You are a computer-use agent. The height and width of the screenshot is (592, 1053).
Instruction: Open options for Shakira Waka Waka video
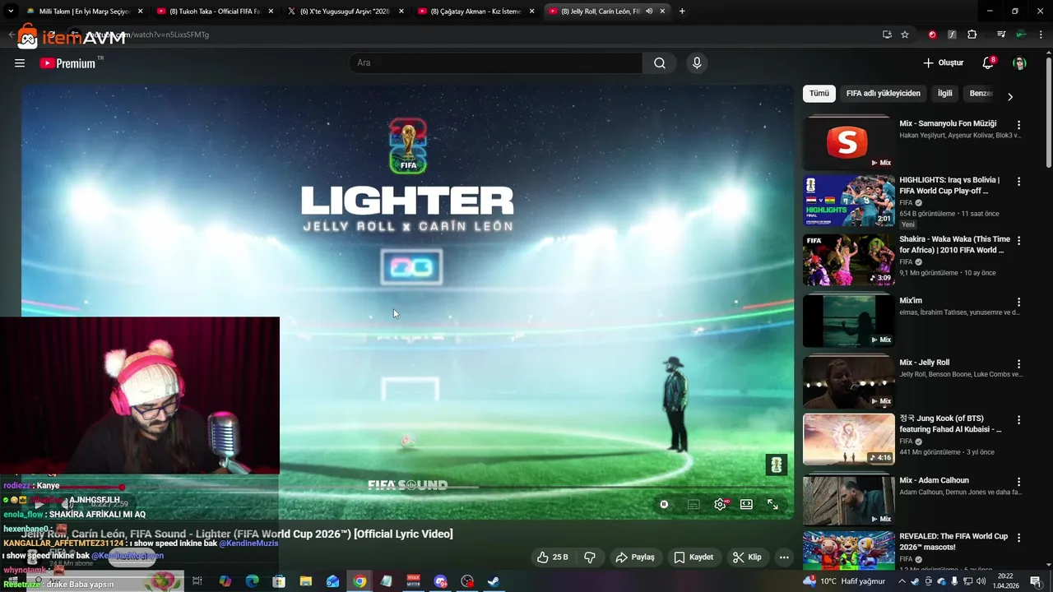1018,241
